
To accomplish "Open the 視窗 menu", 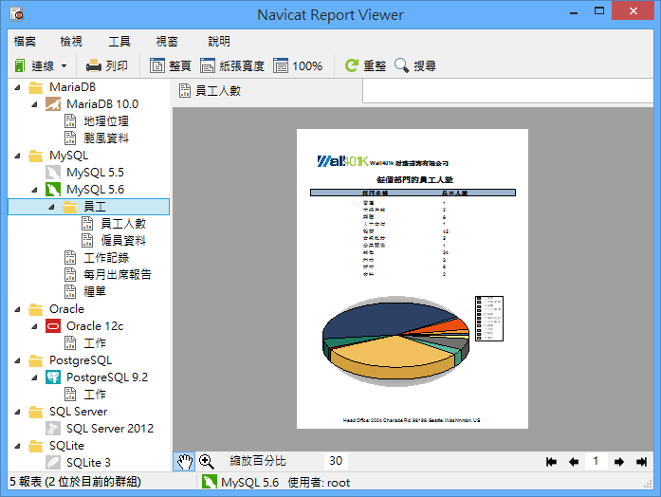I will click(x=167, y=42).
